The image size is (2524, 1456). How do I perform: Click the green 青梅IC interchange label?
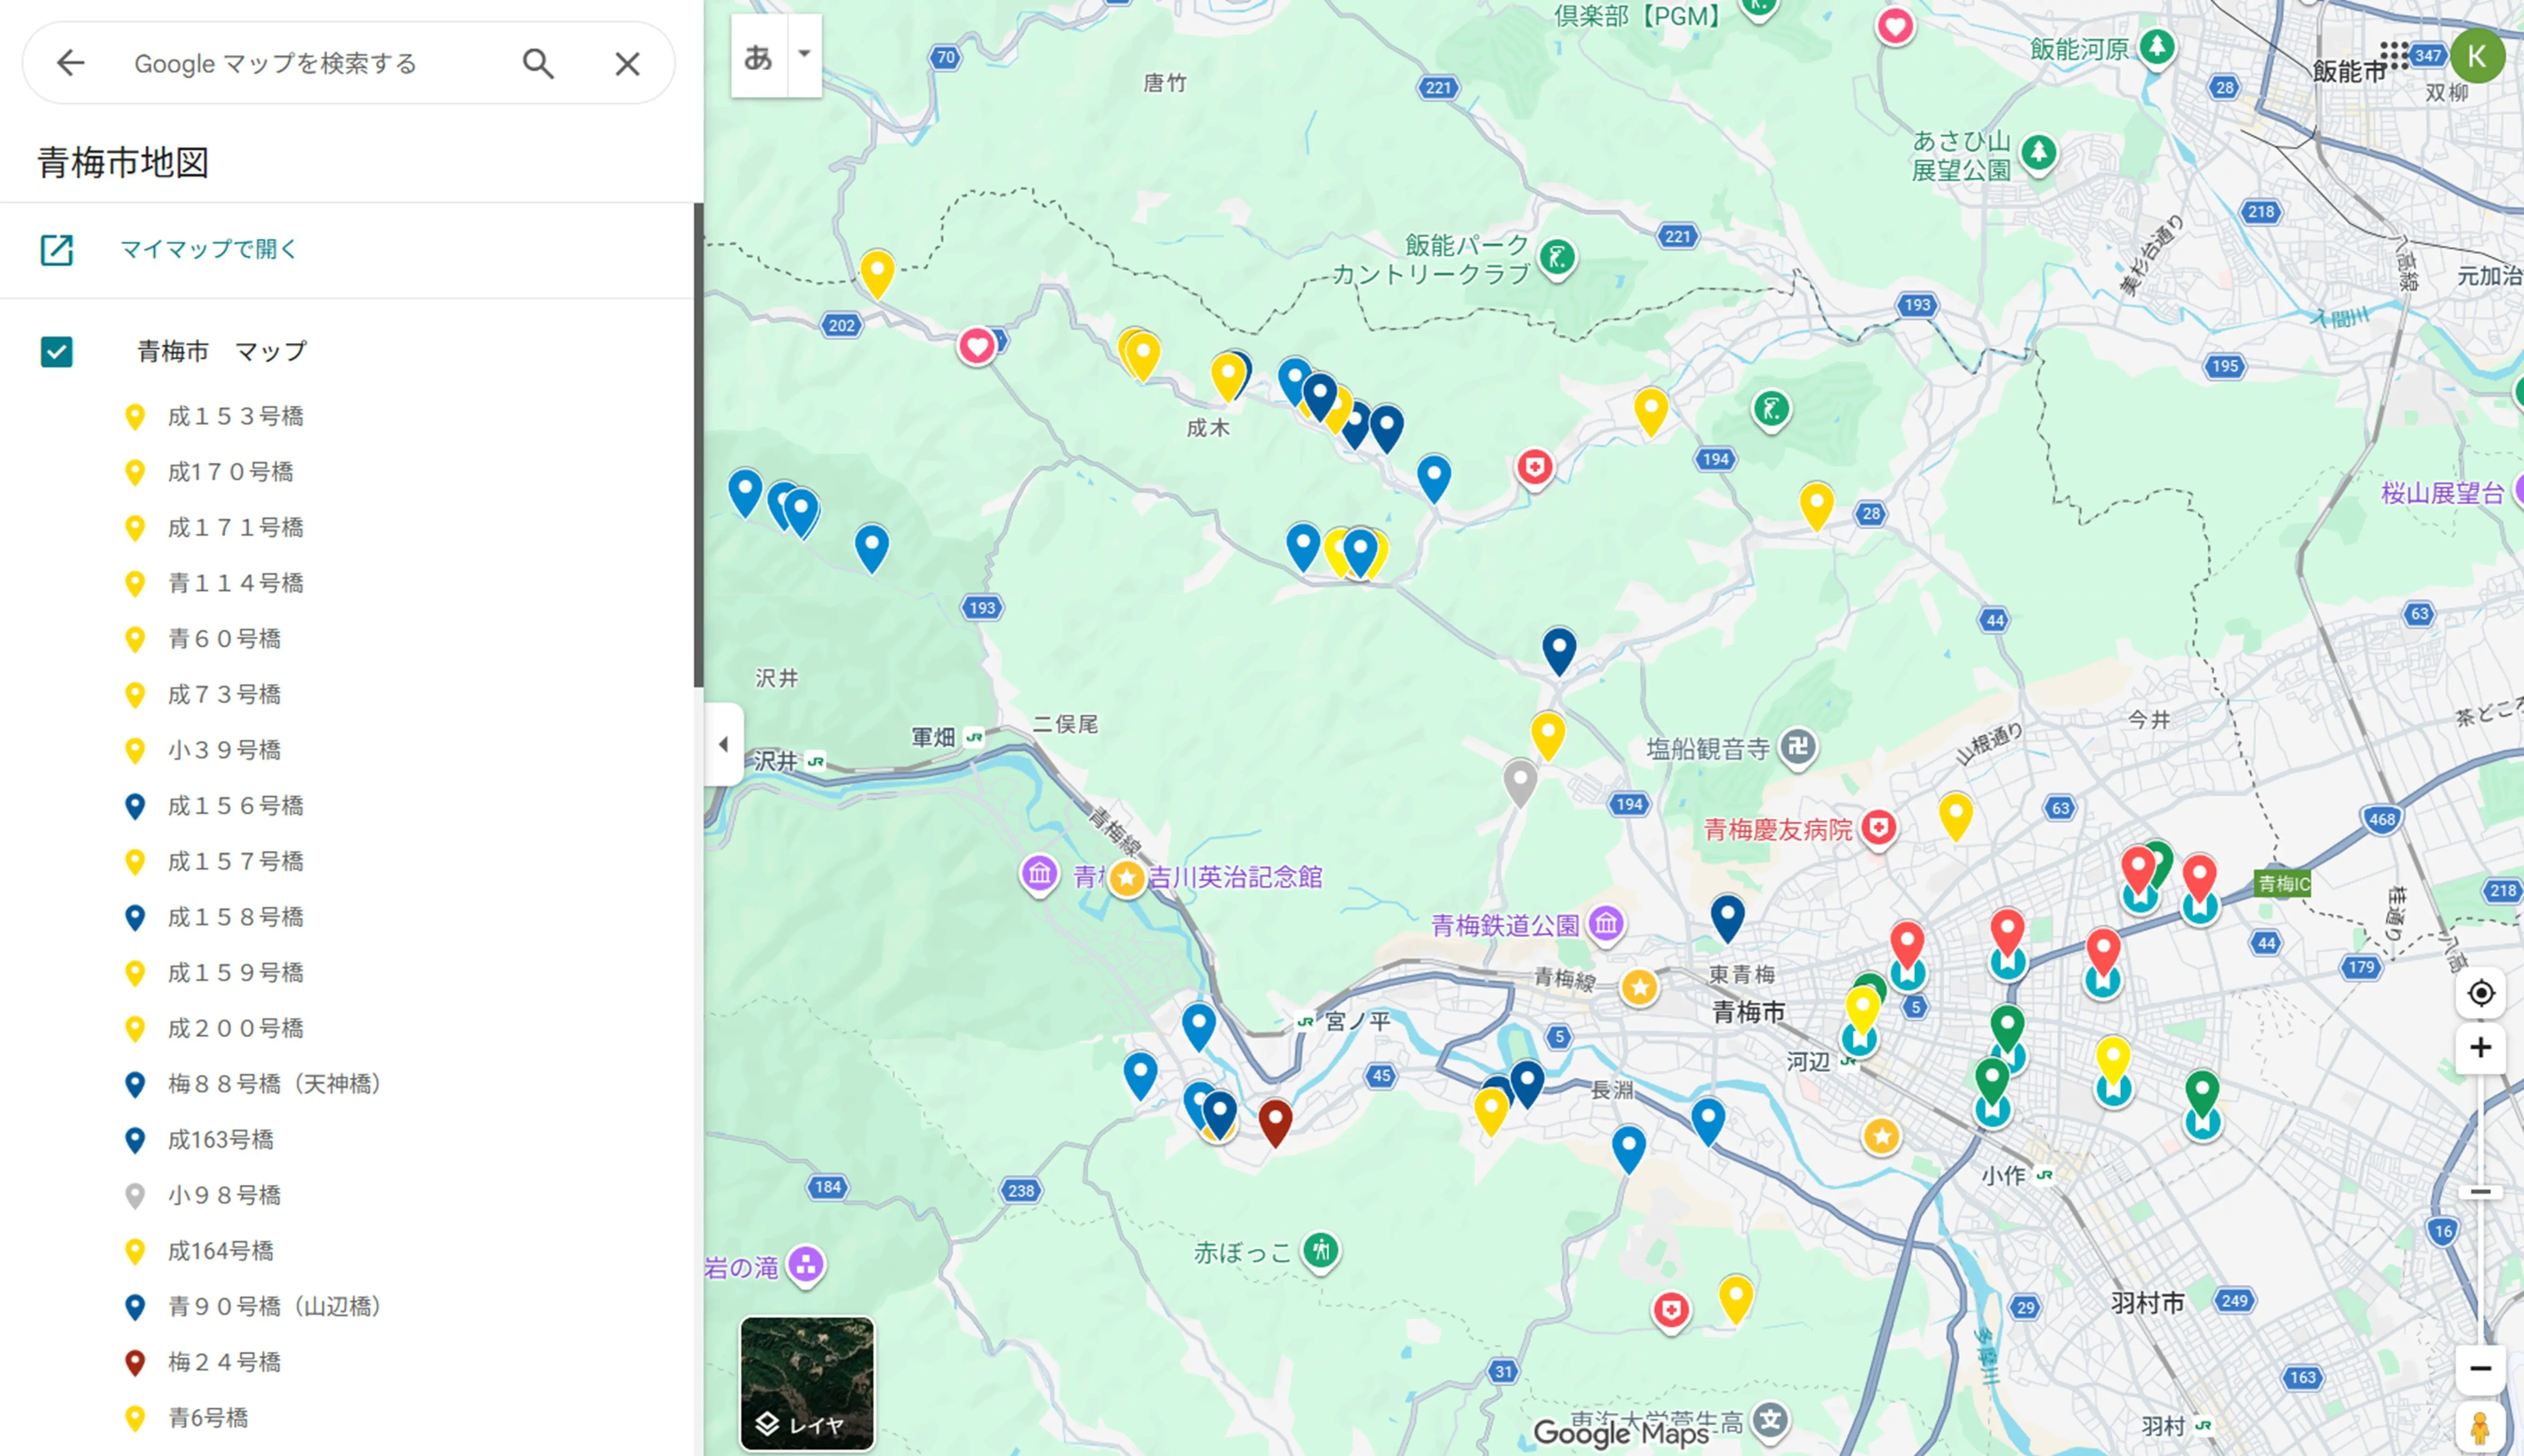click(x=2283, y=884)
